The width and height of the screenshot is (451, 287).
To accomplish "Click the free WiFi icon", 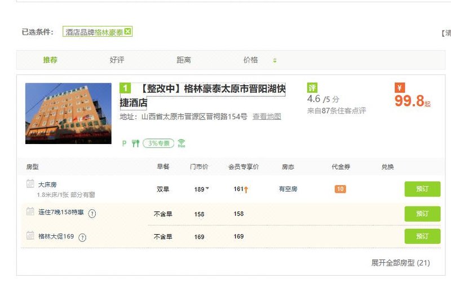I will (x=181, y=143).
